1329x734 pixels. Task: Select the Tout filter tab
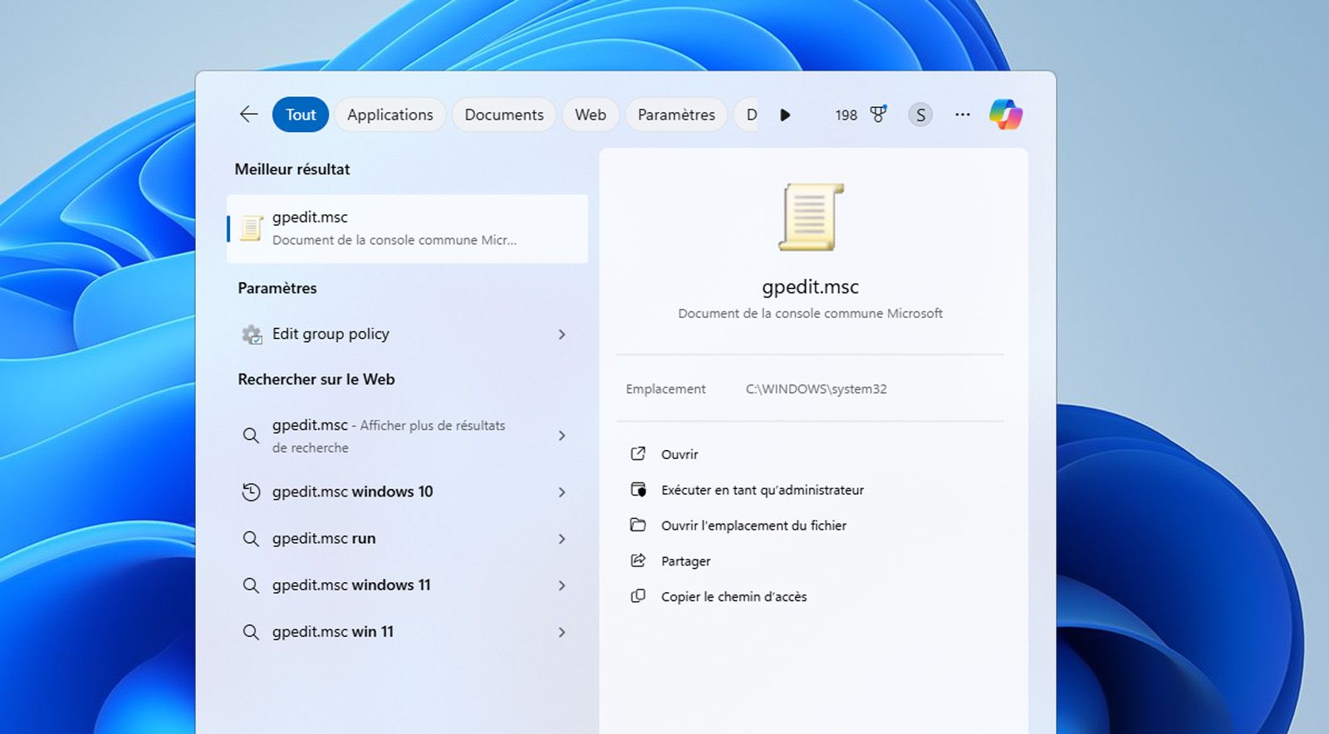click(x=301, y=115)
